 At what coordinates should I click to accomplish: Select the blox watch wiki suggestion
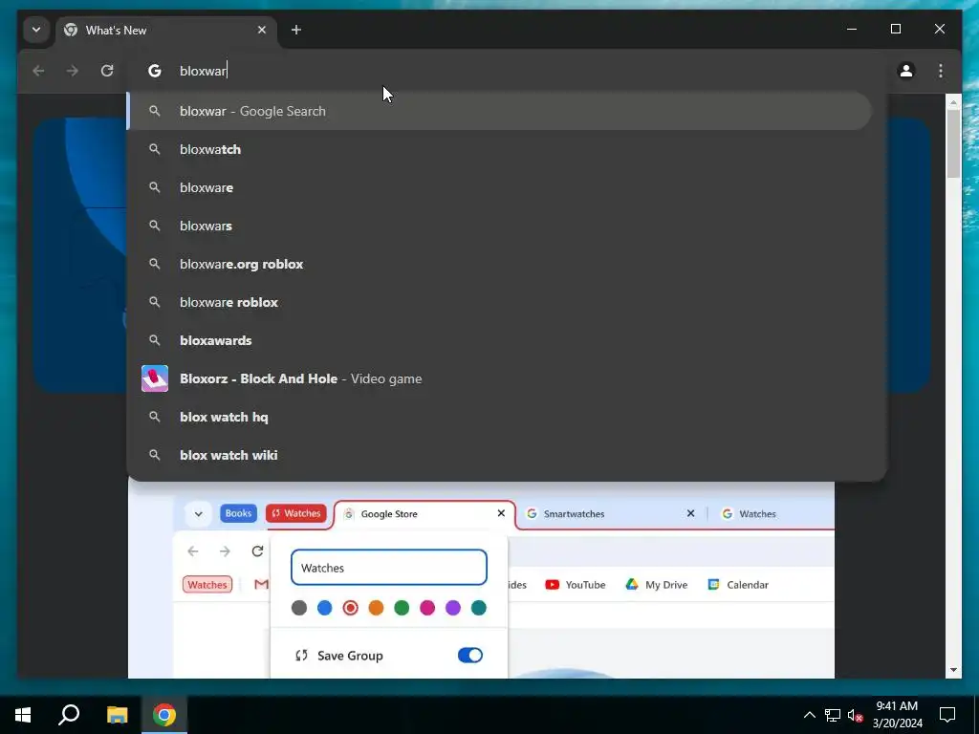coord(499,455)
